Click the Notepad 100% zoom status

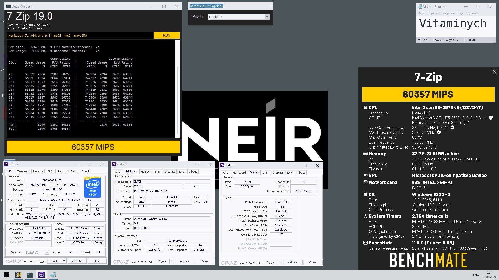[x=426, y=40]
